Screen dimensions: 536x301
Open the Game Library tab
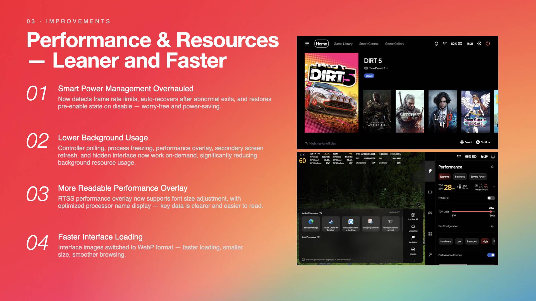click(343, 44)
